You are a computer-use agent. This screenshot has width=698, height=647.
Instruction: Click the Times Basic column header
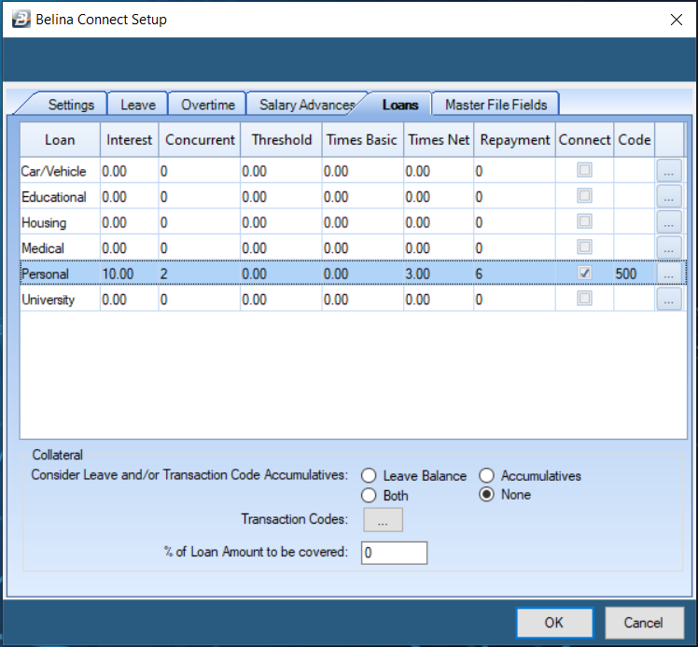click(x=362, y=140)
